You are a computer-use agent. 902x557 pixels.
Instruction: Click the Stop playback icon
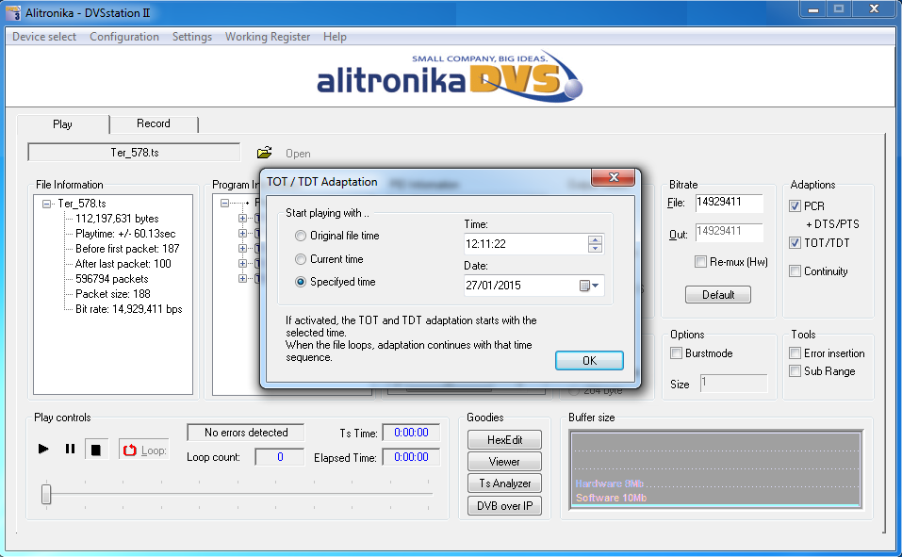95,450
